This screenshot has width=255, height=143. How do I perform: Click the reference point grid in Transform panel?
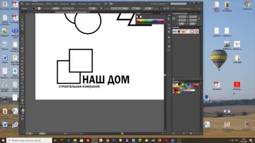[174, 19]
